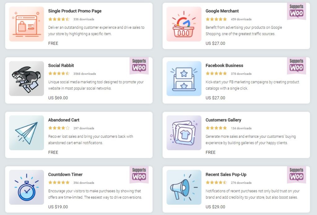Click the Google Merchant basket icon
317x215 pixels.
tap(184, 24)
